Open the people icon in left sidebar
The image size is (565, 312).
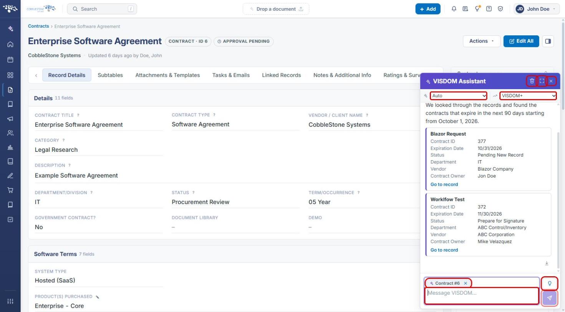[x=10, y=133]
